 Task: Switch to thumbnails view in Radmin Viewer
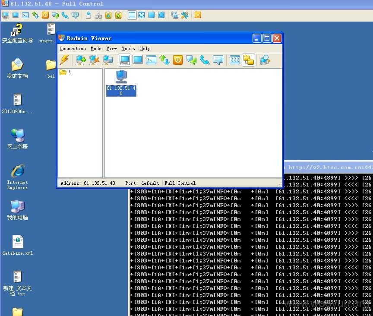(235, 60)
